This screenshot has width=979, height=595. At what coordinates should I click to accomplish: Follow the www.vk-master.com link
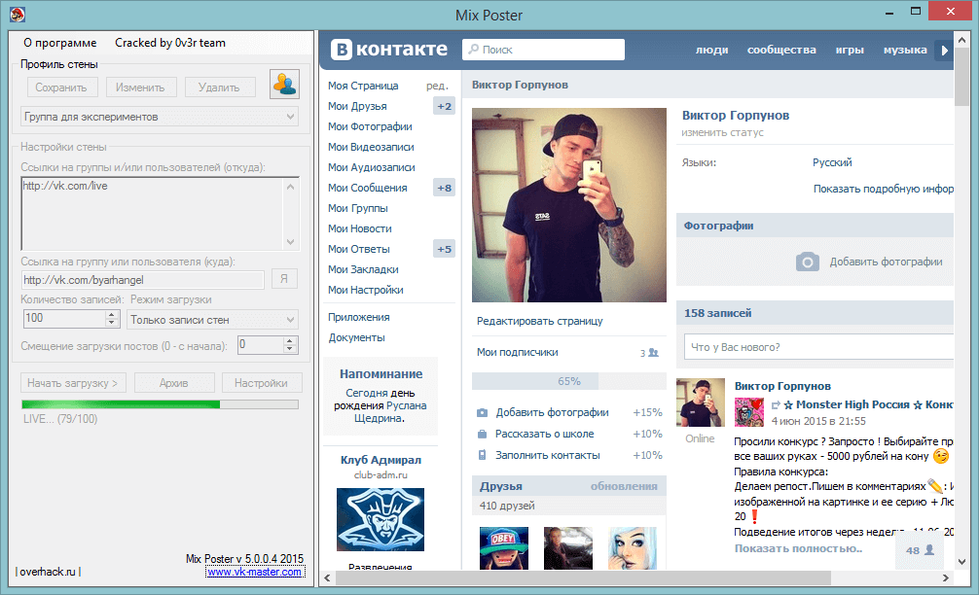coord(255,573)
